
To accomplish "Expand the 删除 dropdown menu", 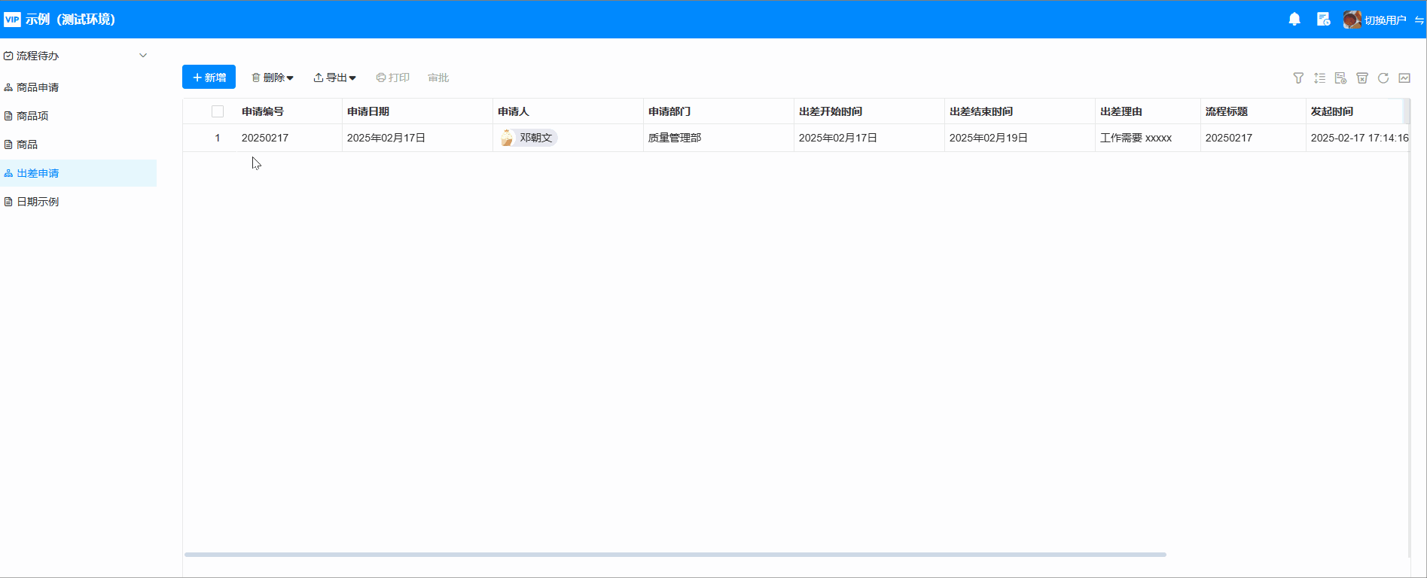I will pos(273,78).
